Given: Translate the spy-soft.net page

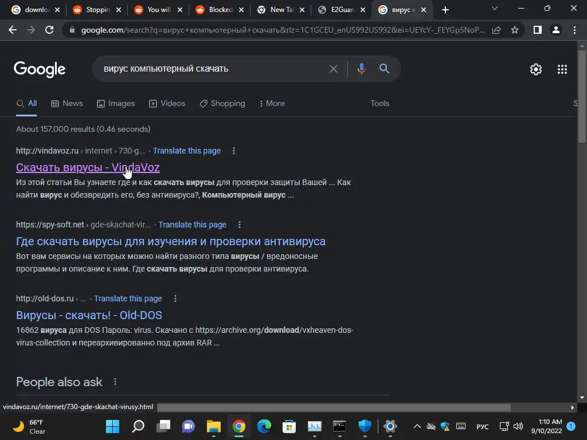Looking at the screenshot, I should coord(193,225).
